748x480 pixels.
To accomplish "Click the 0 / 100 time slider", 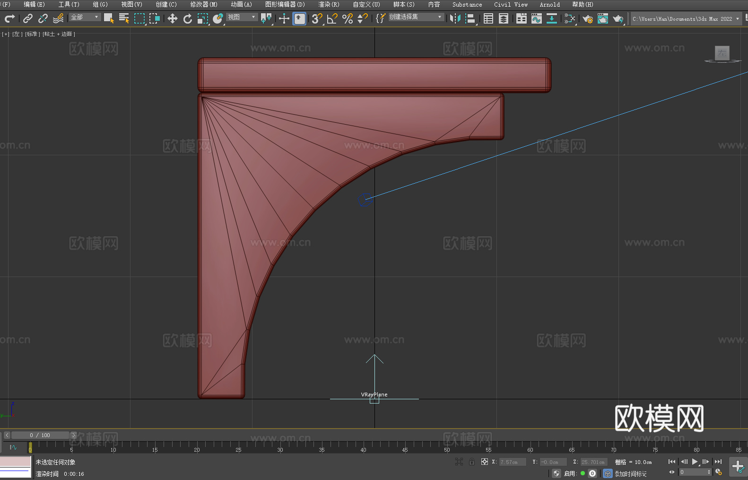I will [40, 435].
